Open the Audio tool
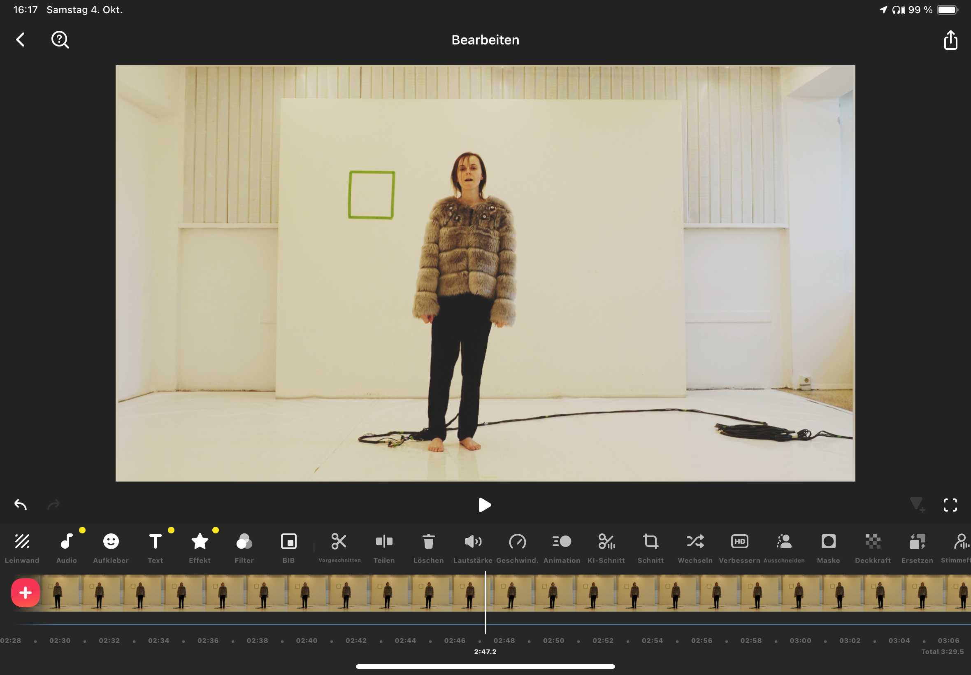Viewport: 971px width, 675px height. (x=67, y=548)
